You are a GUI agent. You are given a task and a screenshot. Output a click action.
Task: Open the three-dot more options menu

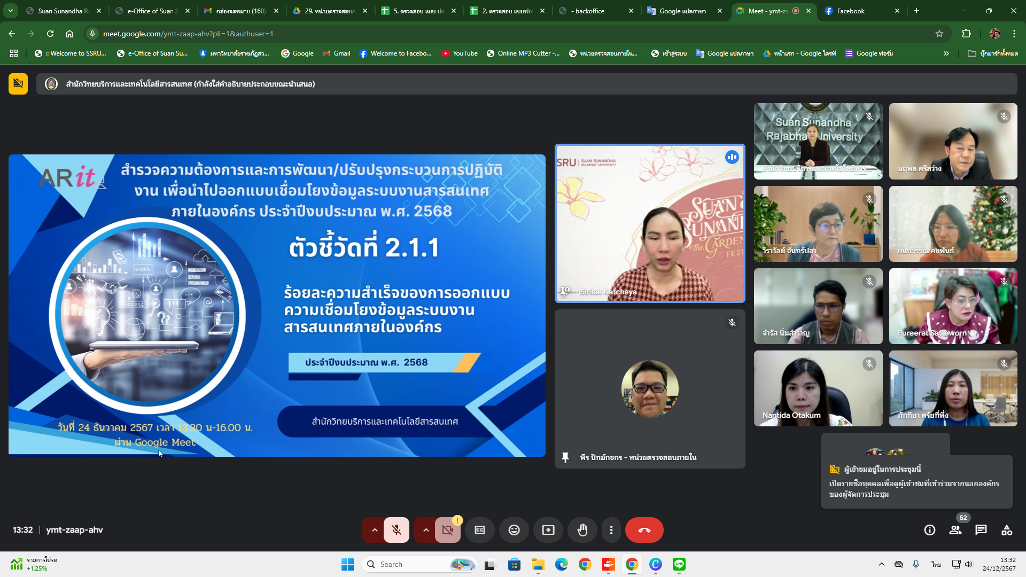coord(611,530)
